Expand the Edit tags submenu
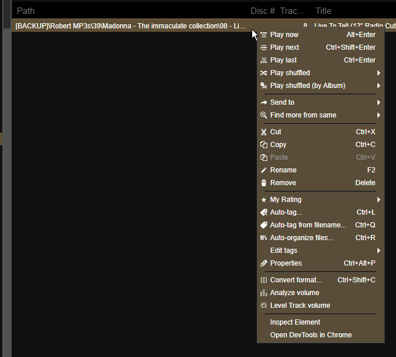396x357 pixels. coord(379,251)
